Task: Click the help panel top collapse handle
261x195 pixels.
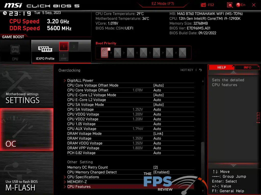Action: point(233,72)
